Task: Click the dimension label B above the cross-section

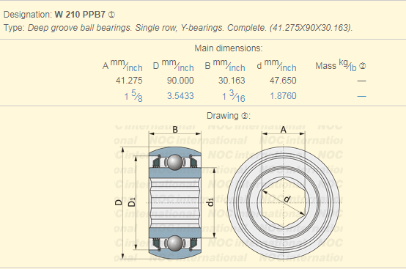Action: pyautogui.click(x=175, y=130)
